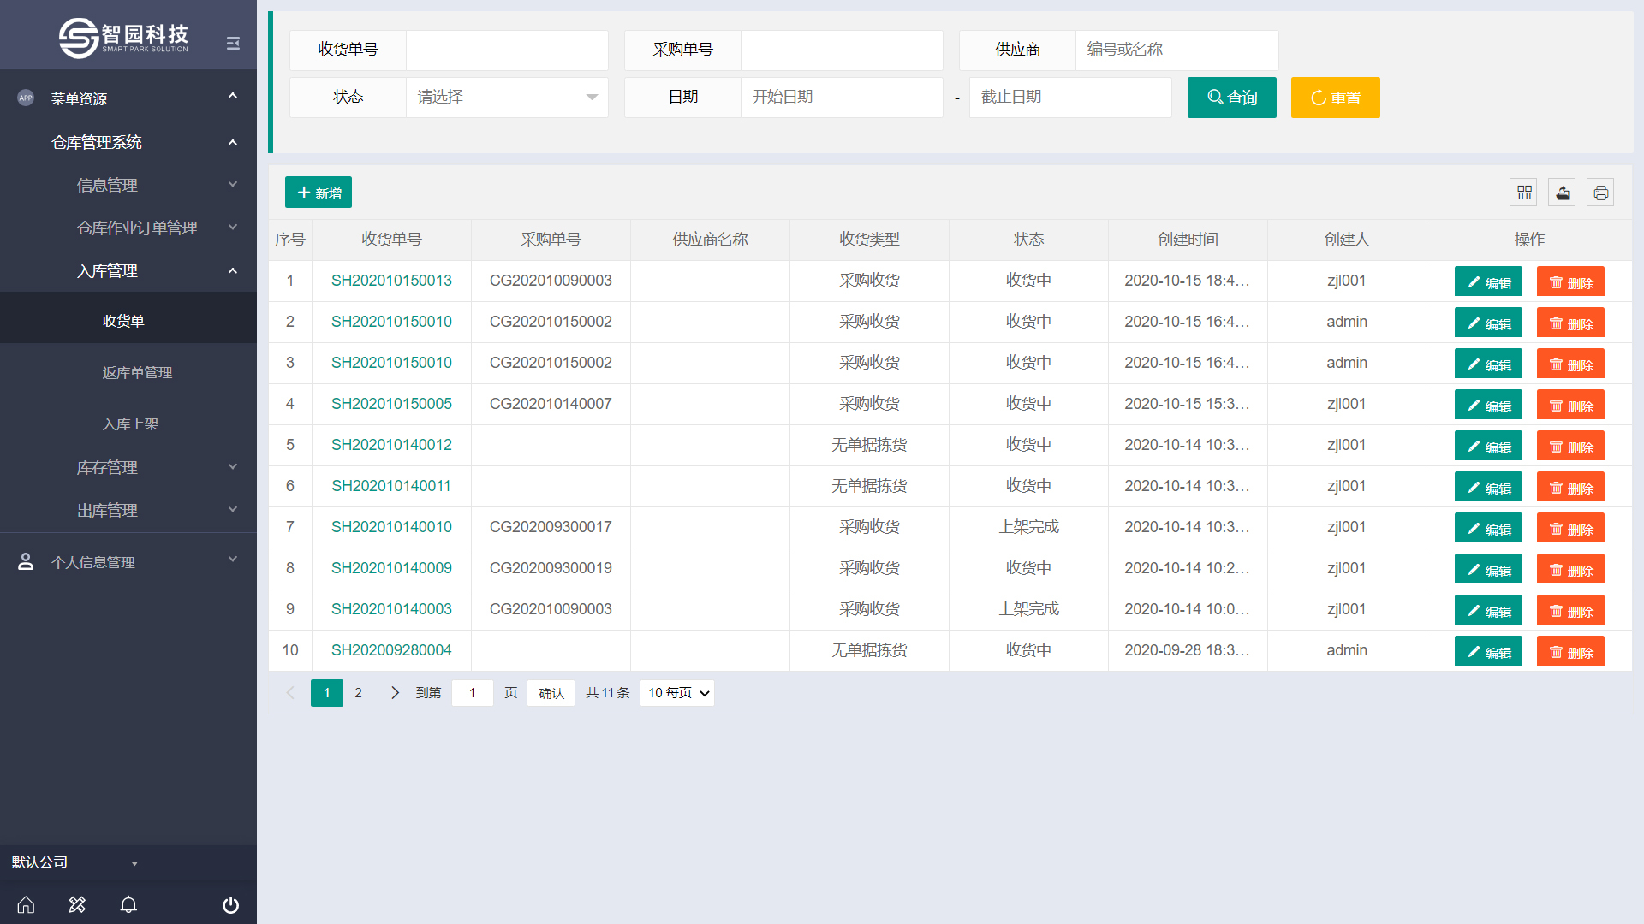Click the 供应商 input field
This screenshot has width=1644, height=924.
point(1176,50)
